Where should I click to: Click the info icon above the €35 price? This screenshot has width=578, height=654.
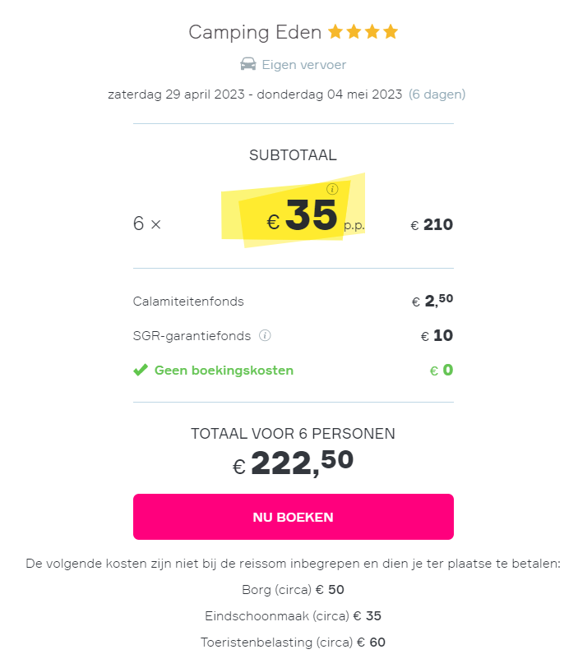332,189
